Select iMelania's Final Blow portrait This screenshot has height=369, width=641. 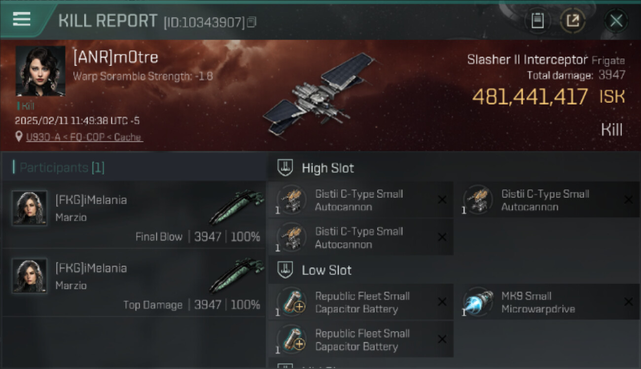tap(30, 208)
